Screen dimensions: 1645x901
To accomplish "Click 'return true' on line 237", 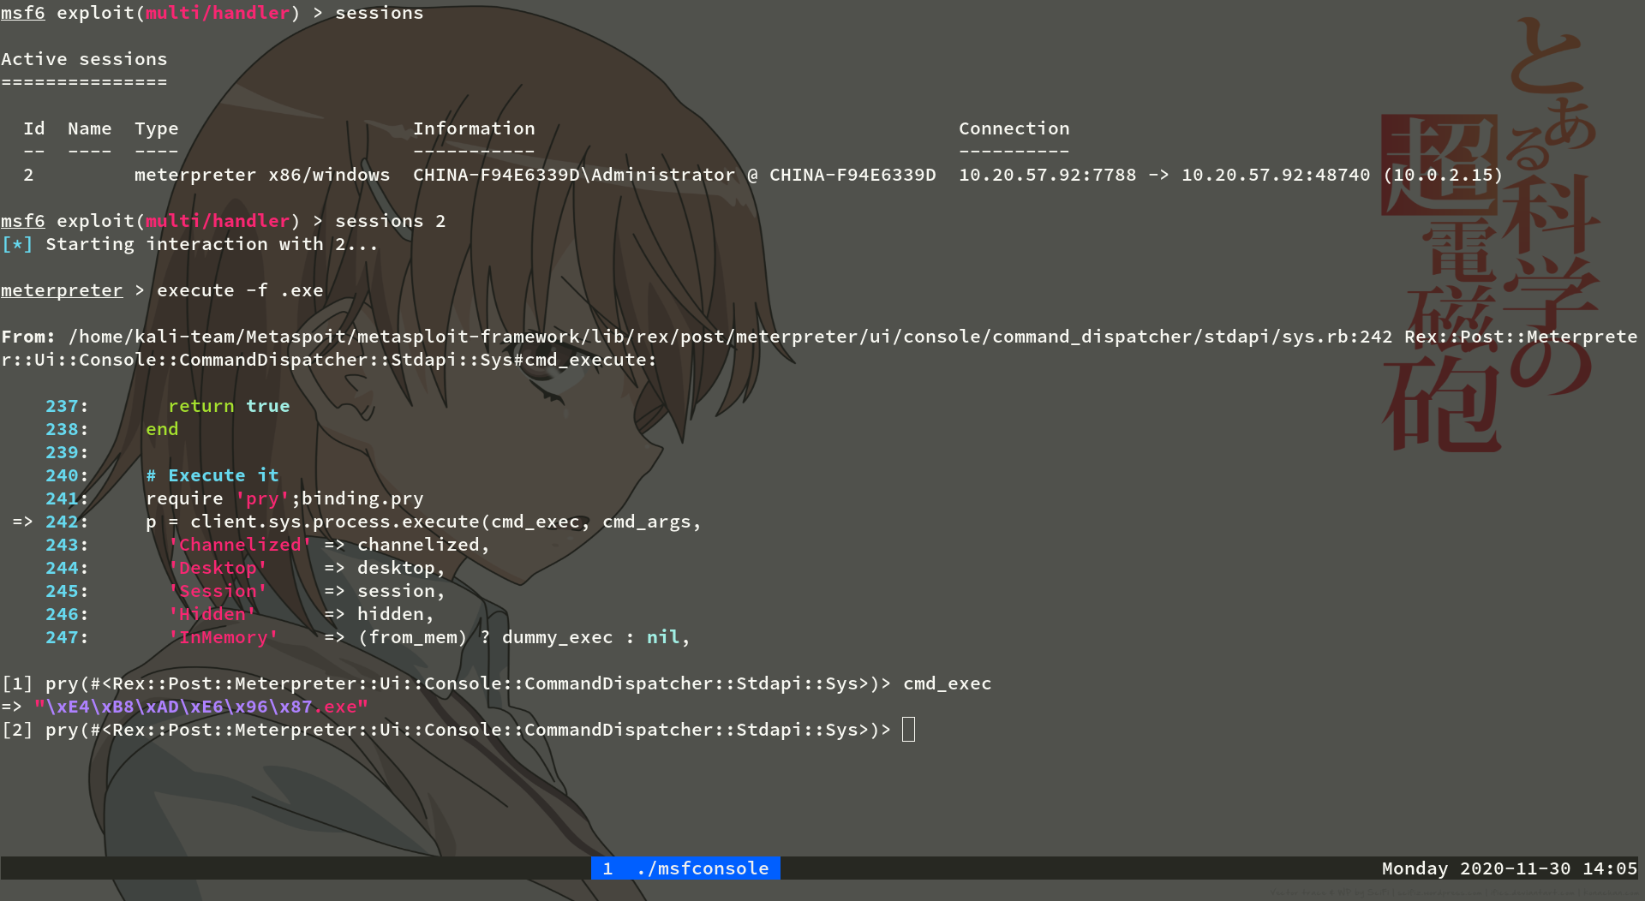I will tap(229, 406).
